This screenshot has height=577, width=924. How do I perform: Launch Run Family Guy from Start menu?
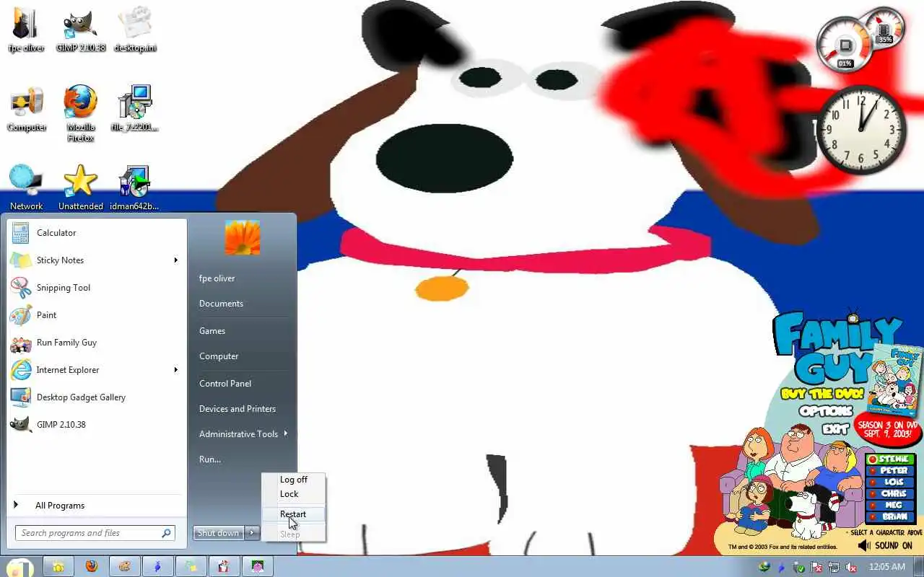tap(96, 343)
